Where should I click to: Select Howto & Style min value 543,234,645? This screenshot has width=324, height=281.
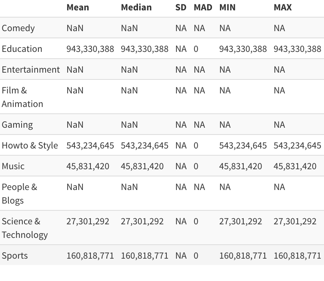click(x=243, y=146)
